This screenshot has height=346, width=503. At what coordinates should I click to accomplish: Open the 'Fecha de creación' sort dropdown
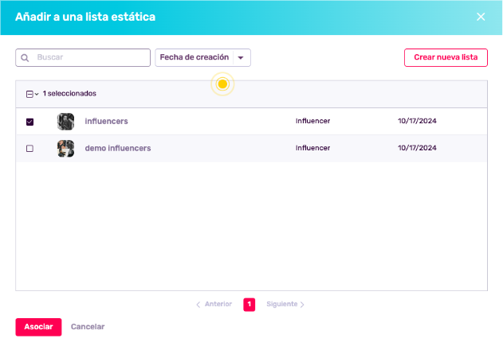tap(203, 58)
